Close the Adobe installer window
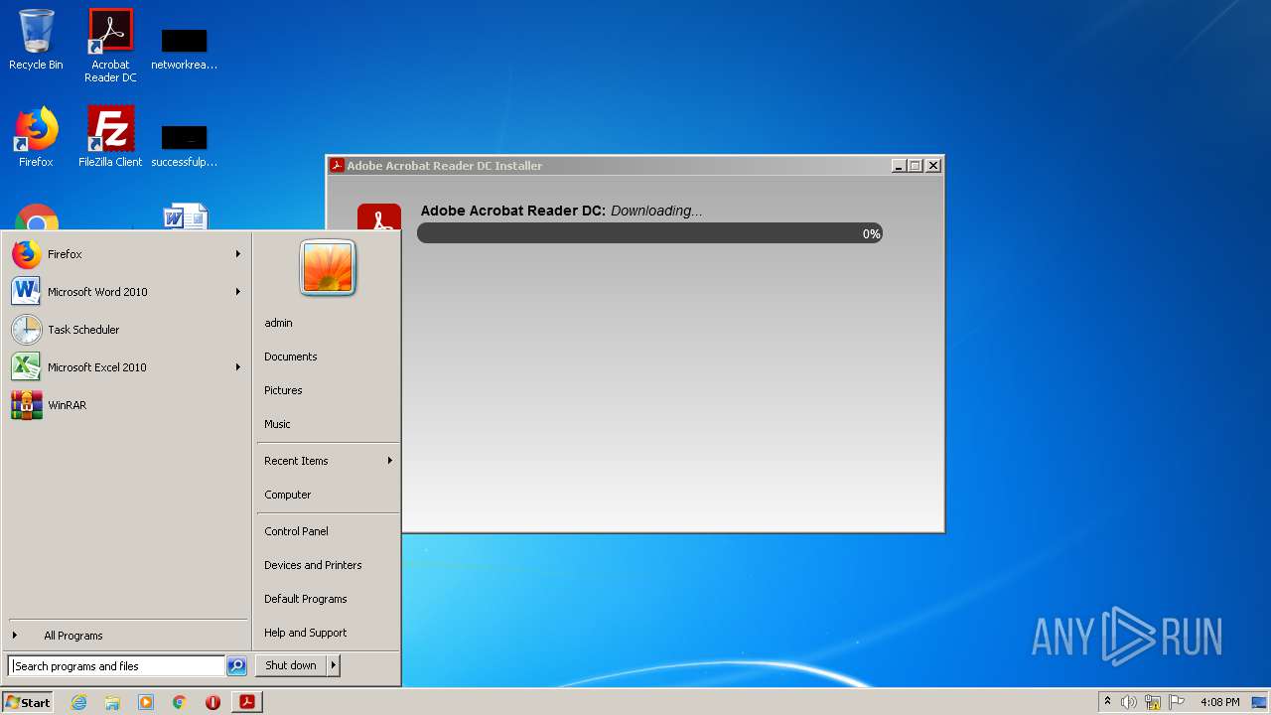 point(933,166)
